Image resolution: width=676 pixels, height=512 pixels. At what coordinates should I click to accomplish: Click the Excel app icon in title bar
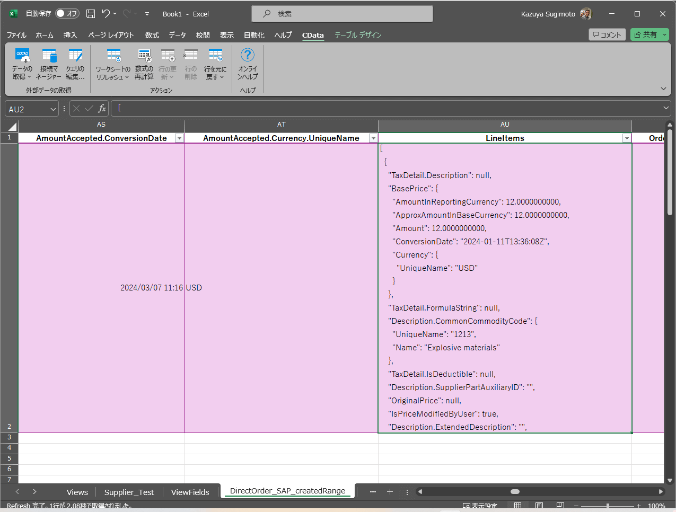pyautogui.click(x=14, y=14)
